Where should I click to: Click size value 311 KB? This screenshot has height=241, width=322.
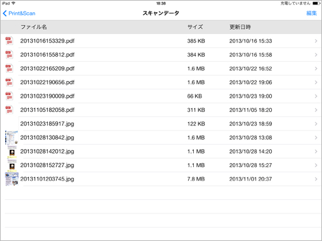196,110
